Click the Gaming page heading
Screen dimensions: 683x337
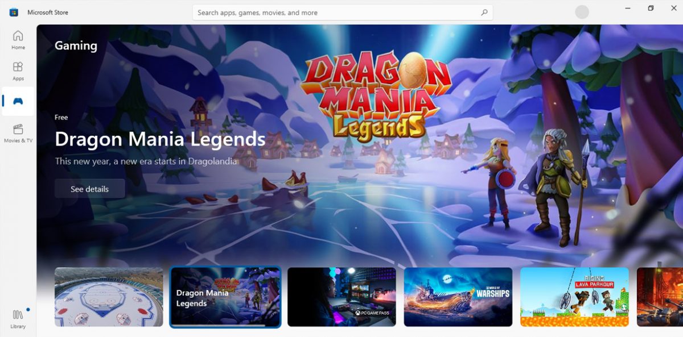76,45
